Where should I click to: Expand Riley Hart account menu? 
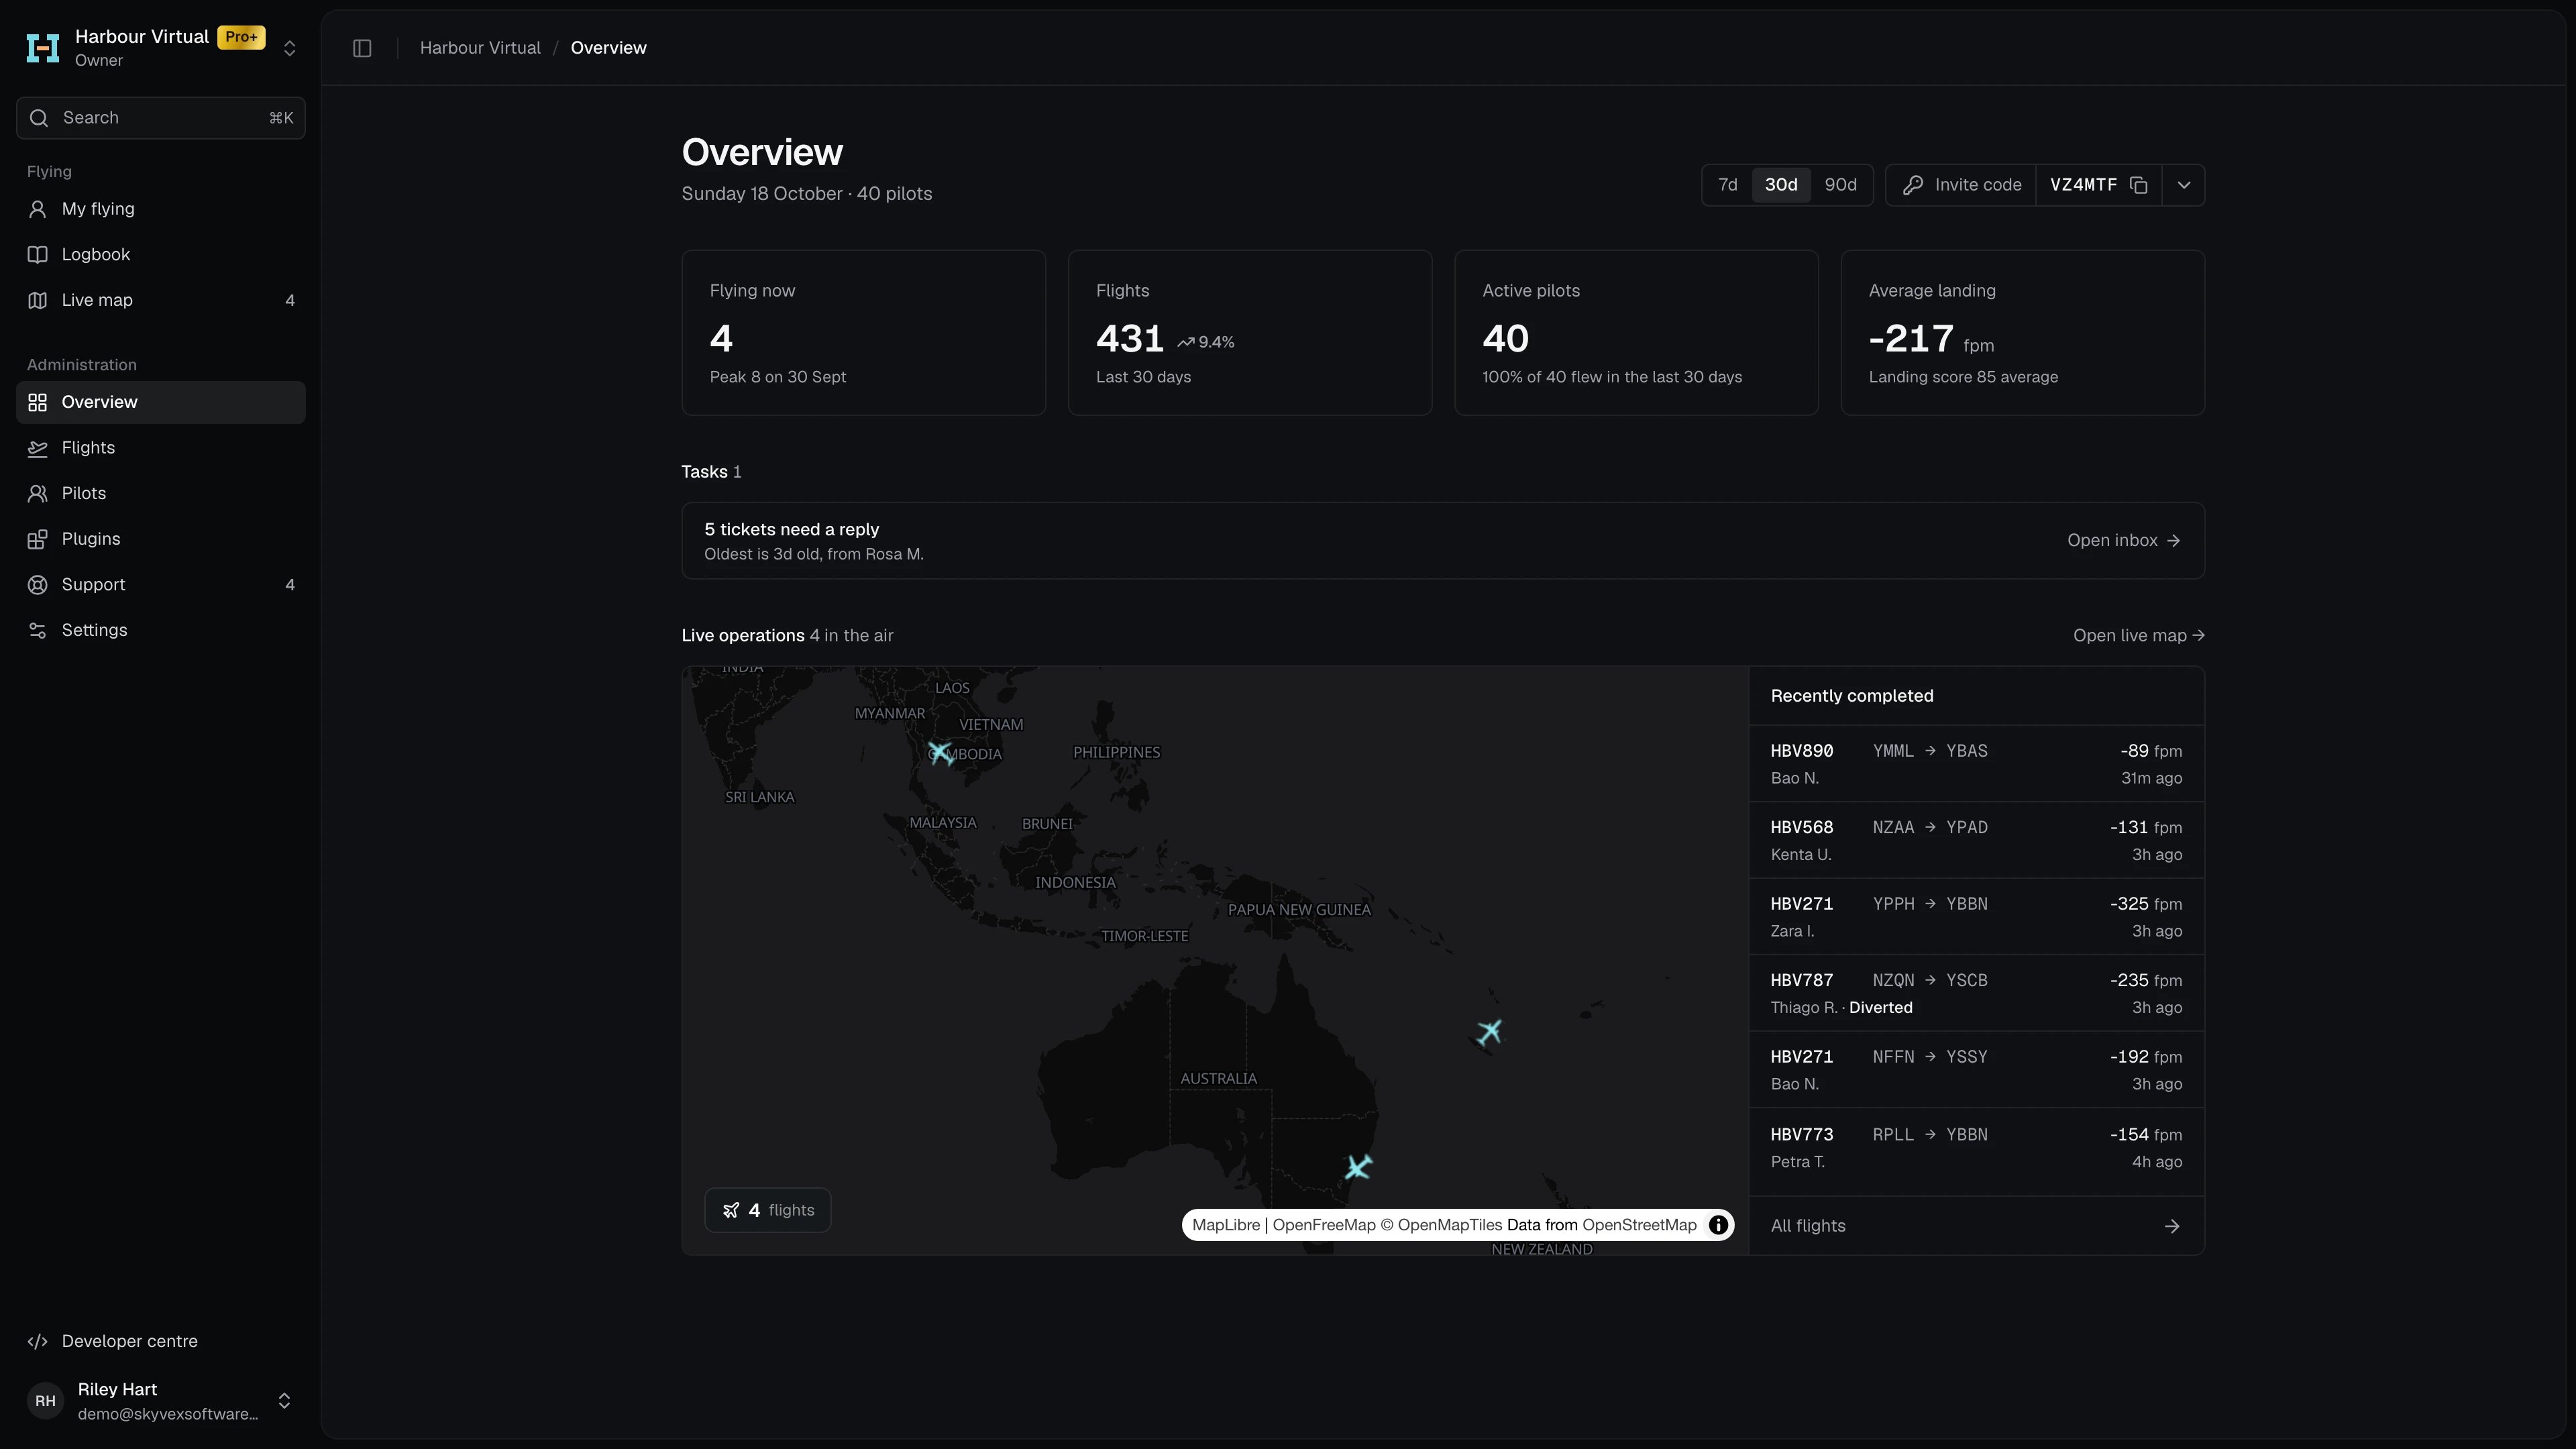pos(284,1401)
